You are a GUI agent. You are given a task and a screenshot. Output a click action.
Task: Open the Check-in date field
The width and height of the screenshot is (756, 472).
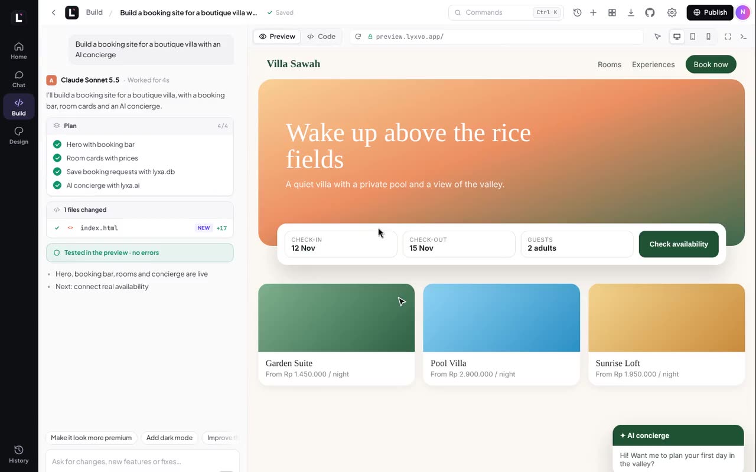pos(341,244)
